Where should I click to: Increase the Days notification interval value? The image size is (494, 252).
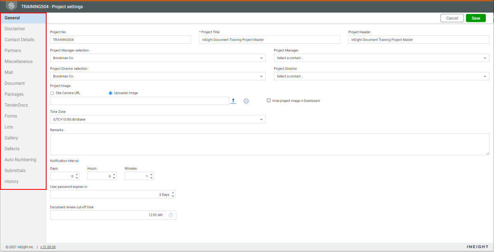point(77,174)
